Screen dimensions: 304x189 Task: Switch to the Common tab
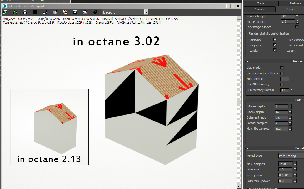click(259, 9)
